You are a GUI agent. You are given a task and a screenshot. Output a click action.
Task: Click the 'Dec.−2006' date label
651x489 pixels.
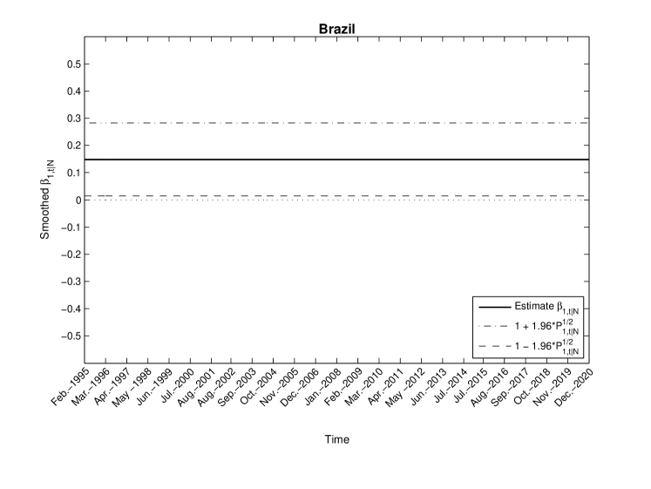(x=301, y=387)
